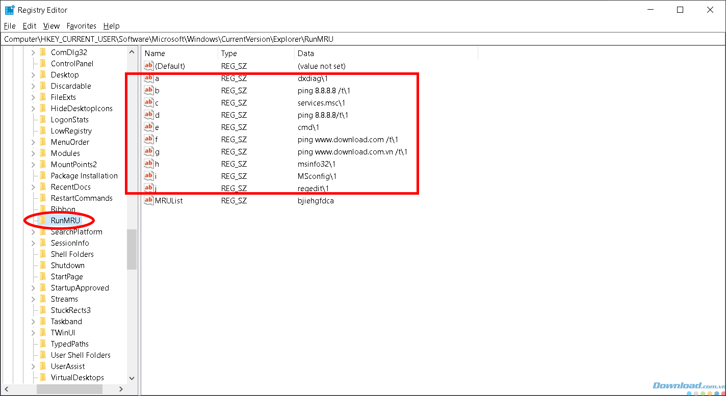Click the Registry Editor app icon in title bar
This screenshot has width=726, height=396.
[9, 10]
